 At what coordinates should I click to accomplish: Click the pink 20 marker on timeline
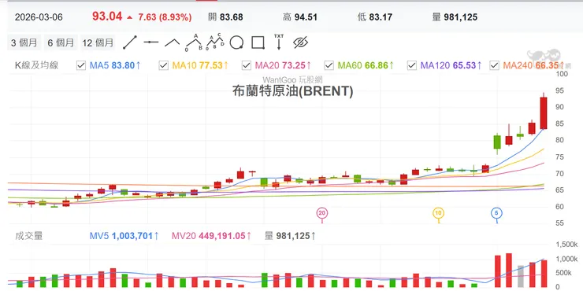click(322, 213)
